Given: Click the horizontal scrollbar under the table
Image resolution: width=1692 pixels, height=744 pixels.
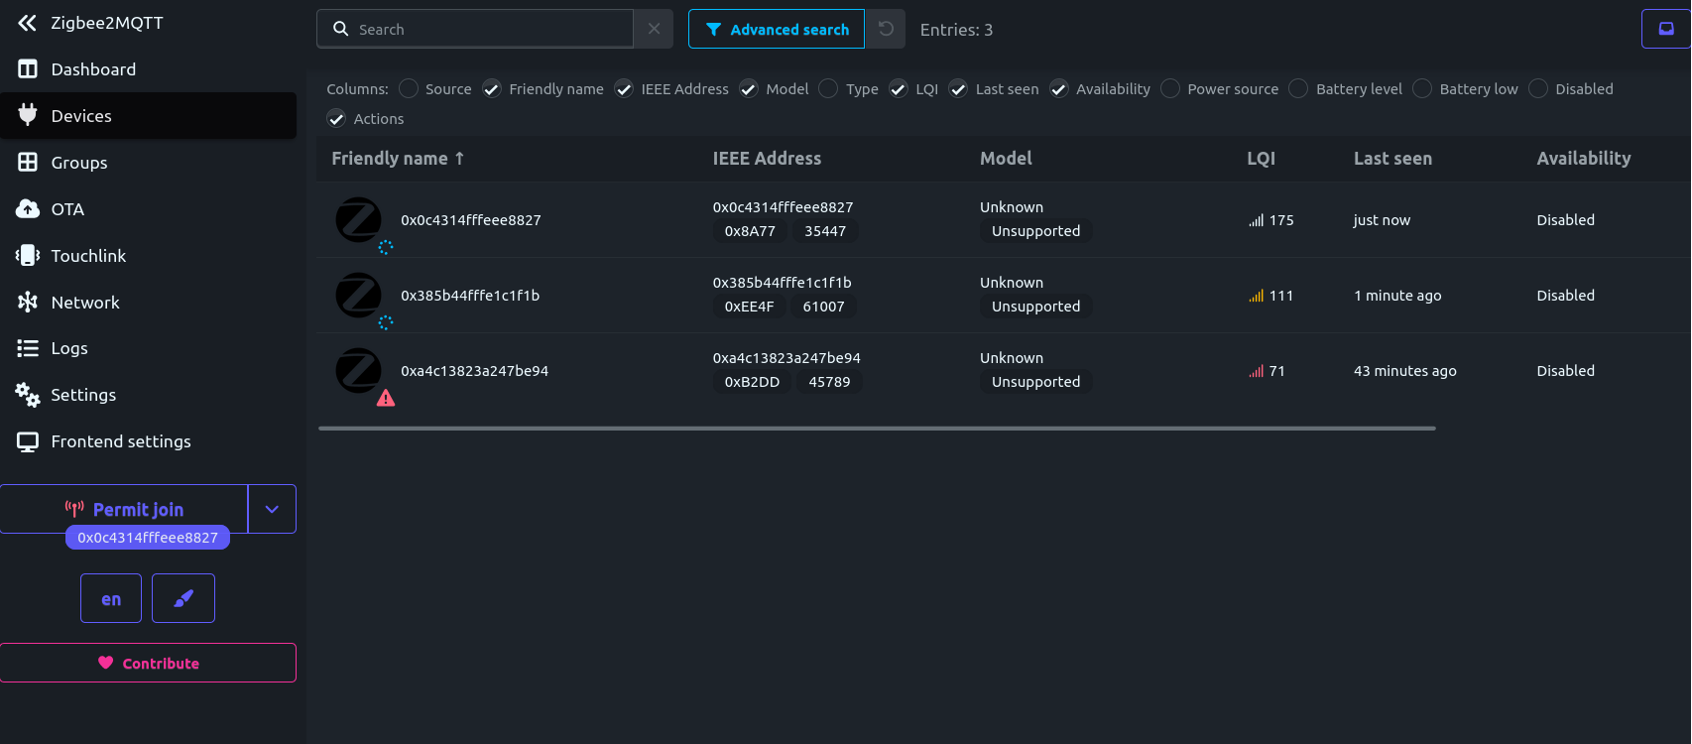Looking at the screenshot, I should pos(877,429).
